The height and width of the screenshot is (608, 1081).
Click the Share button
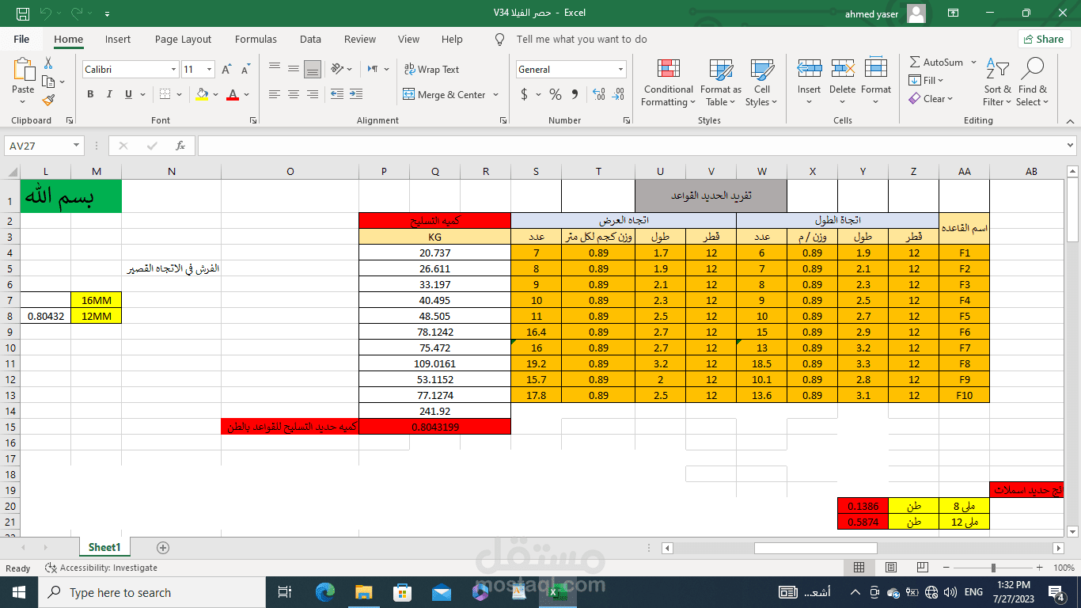click(1044, 39)
